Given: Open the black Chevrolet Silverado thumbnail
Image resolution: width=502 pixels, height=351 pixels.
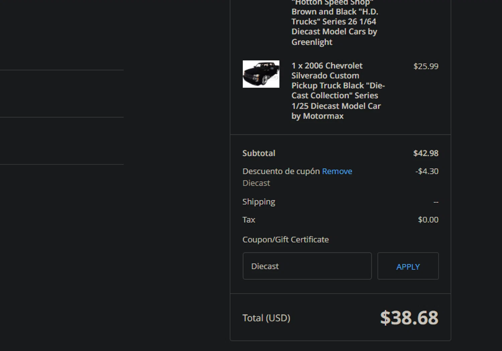Looking at the screenshot, I should tap(261, 74).
